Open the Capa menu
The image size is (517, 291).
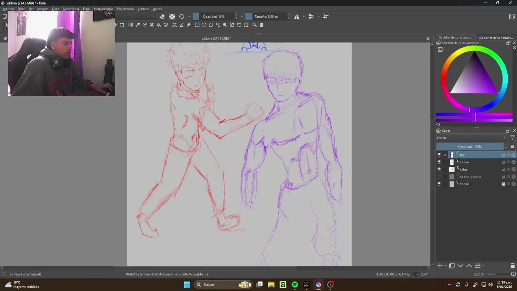point(55,9)
